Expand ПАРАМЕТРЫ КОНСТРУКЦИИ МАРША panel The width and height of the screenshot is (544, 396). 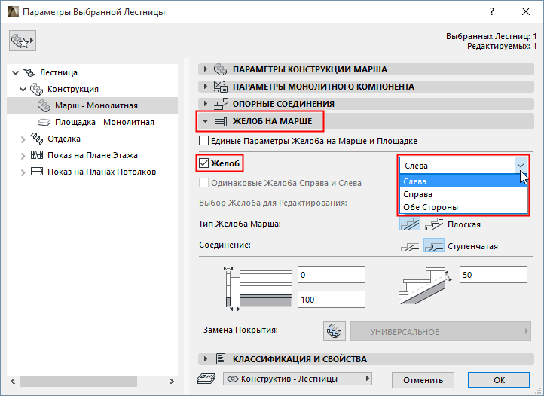[x=206, y=69]
